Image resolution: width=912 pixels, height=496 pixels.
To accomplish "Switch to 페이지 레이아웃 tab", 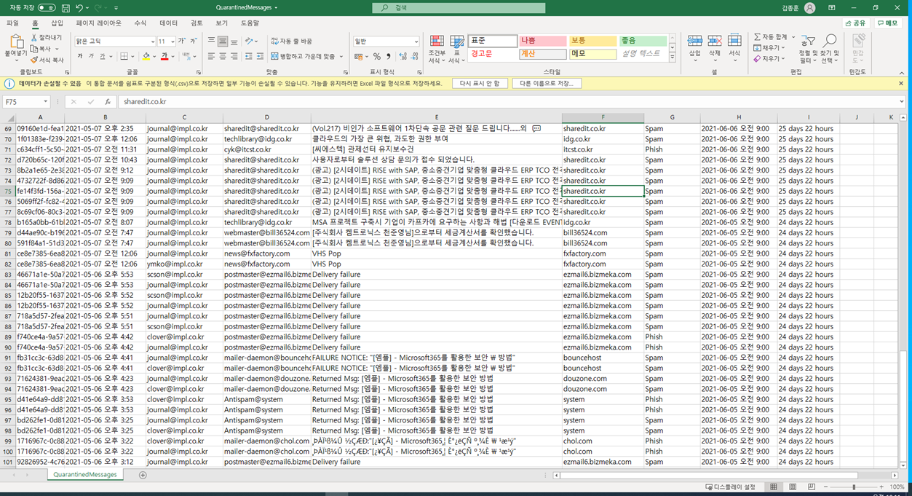I will pyautogui.click(x=99, y=23).
